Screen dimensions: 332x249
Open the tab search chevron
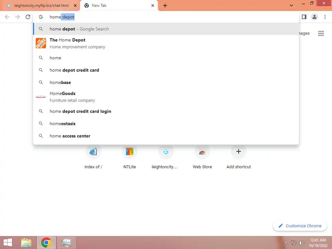pos(291,6)
